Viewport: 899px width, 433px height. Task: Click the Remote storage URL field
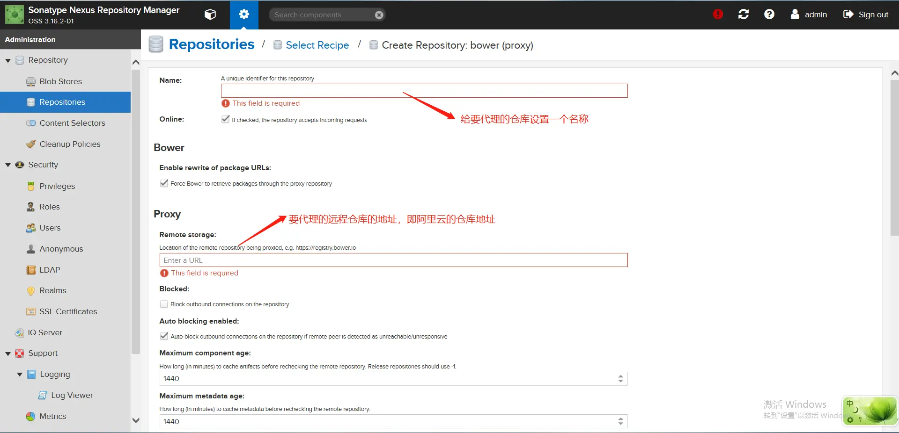[393, 260]
